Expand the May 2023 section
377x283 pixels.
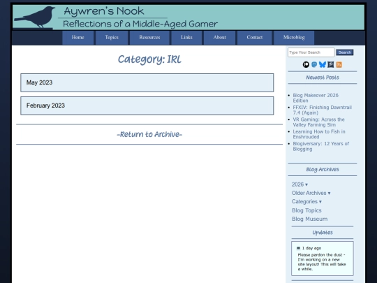(147, 82)
